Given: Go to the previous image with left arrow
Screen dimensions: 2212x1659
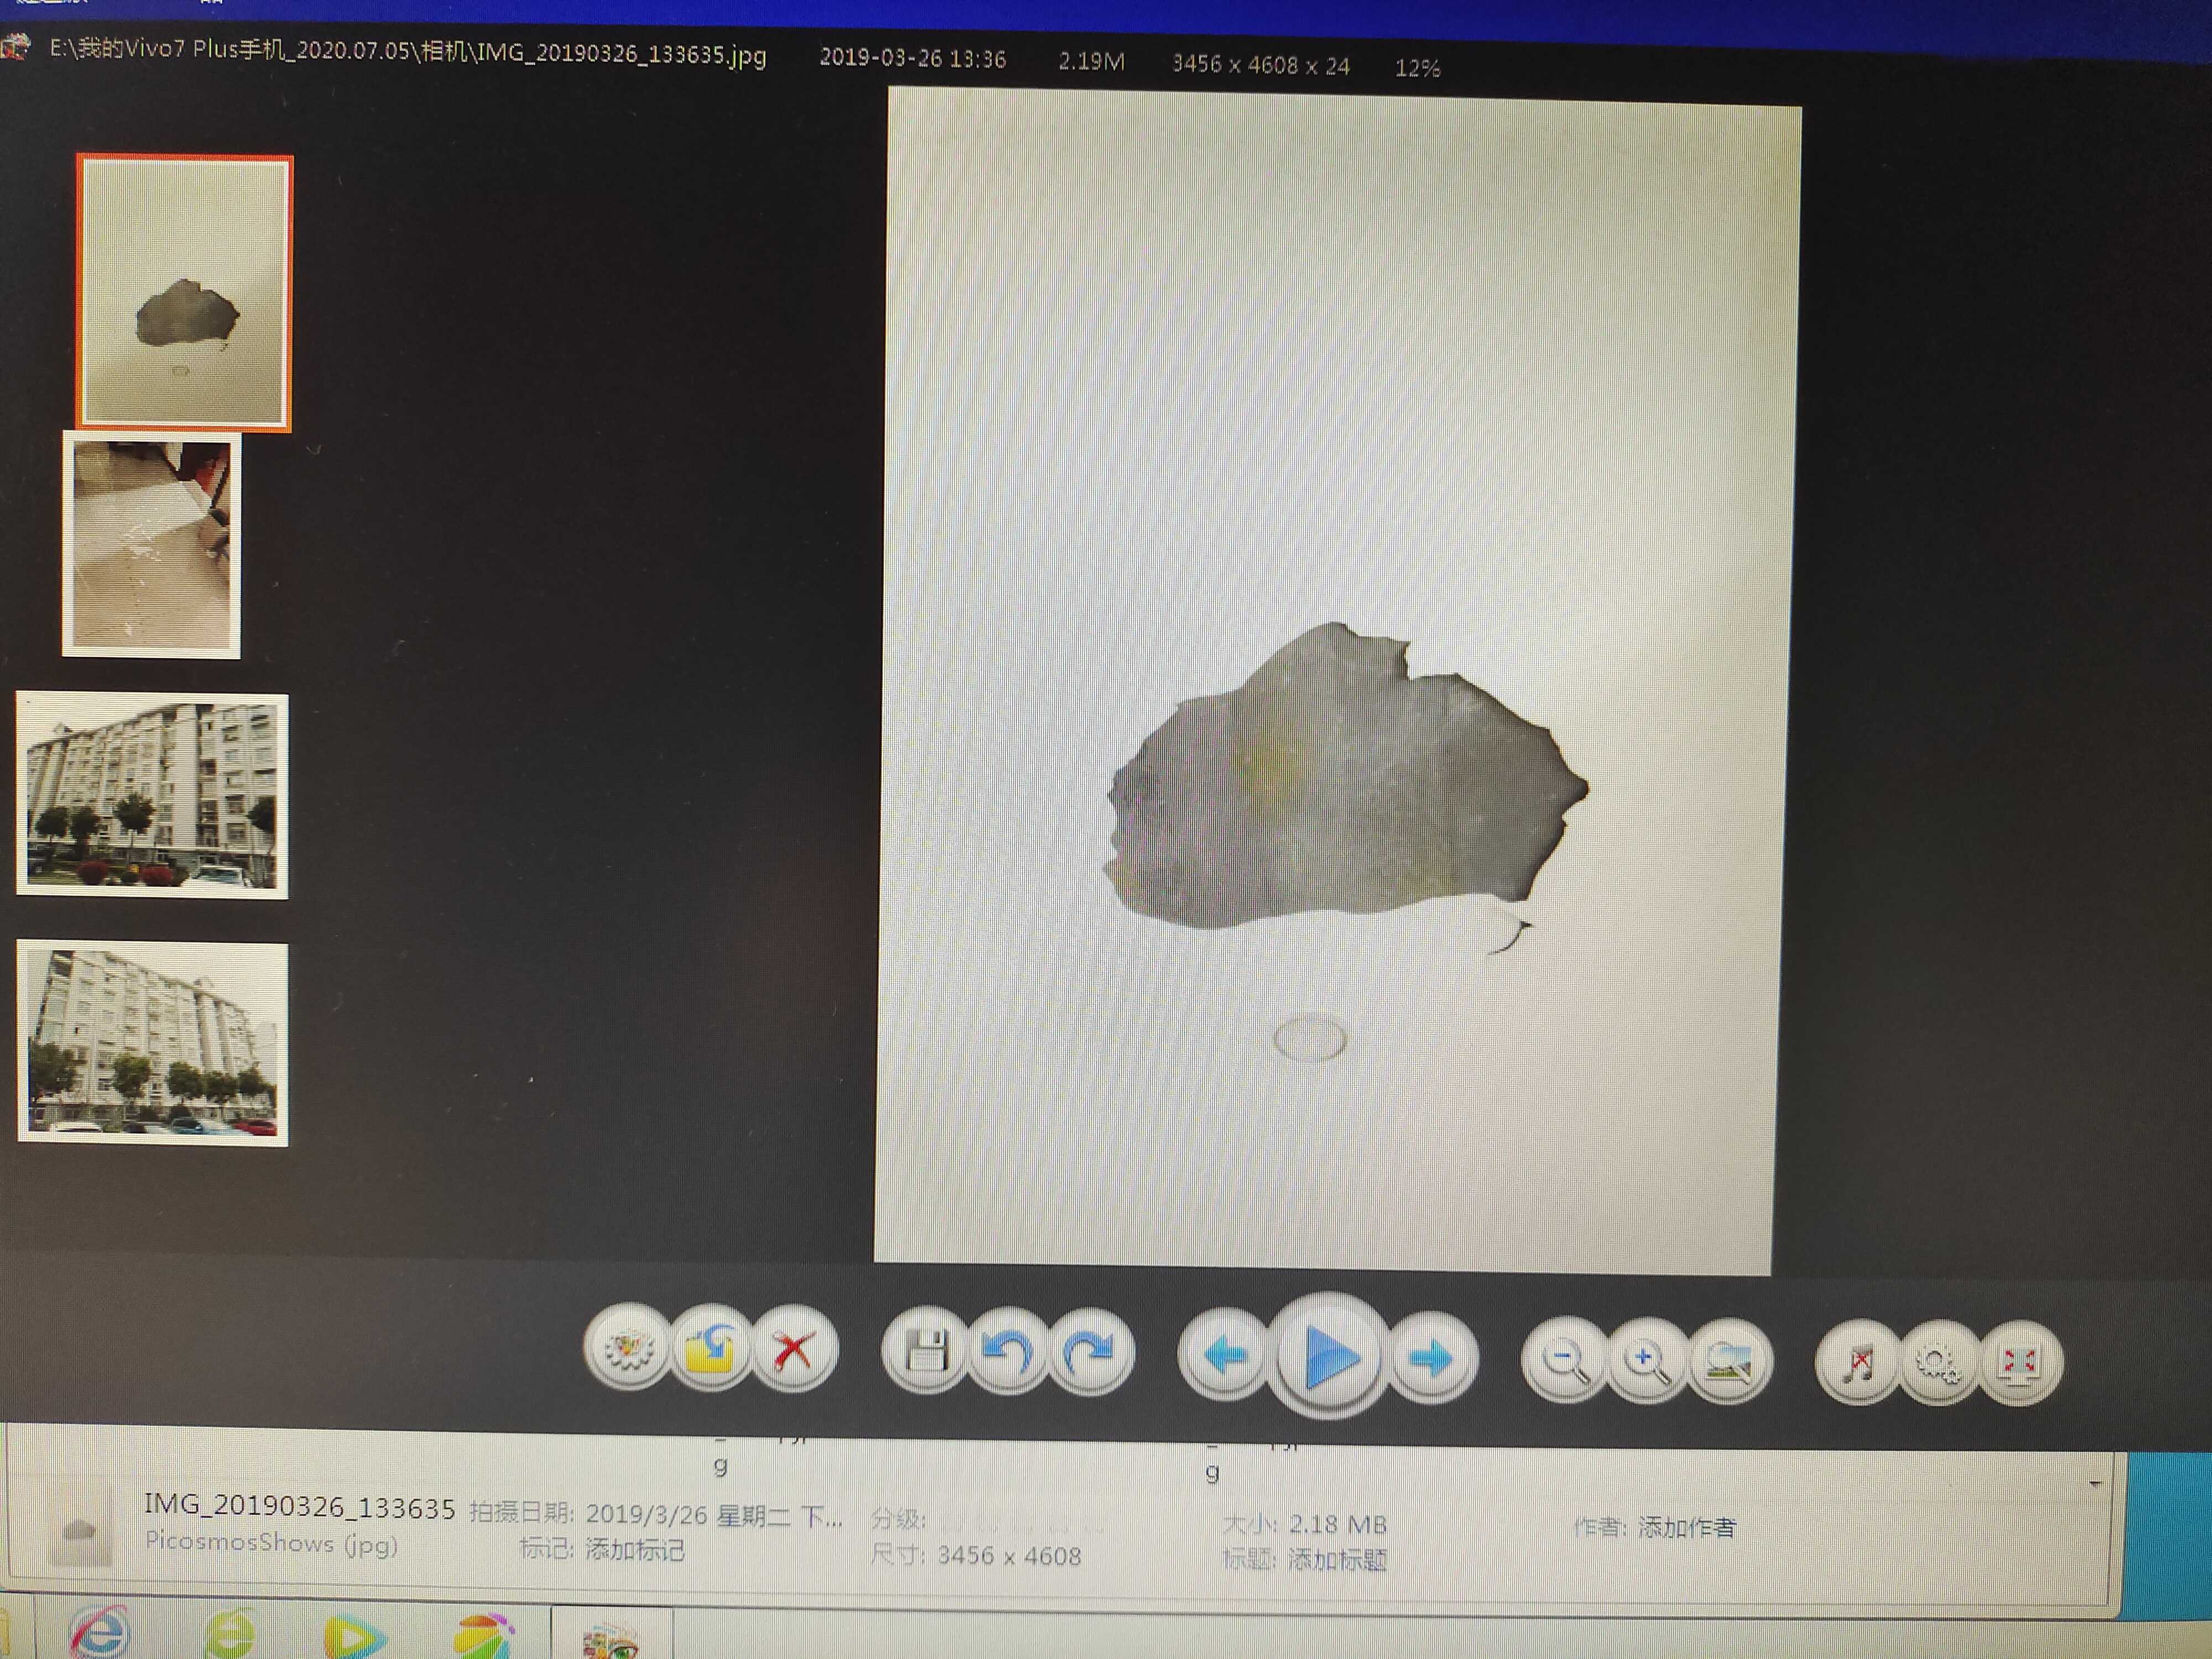Looking at the screenshot, I should (1224, 1357).
